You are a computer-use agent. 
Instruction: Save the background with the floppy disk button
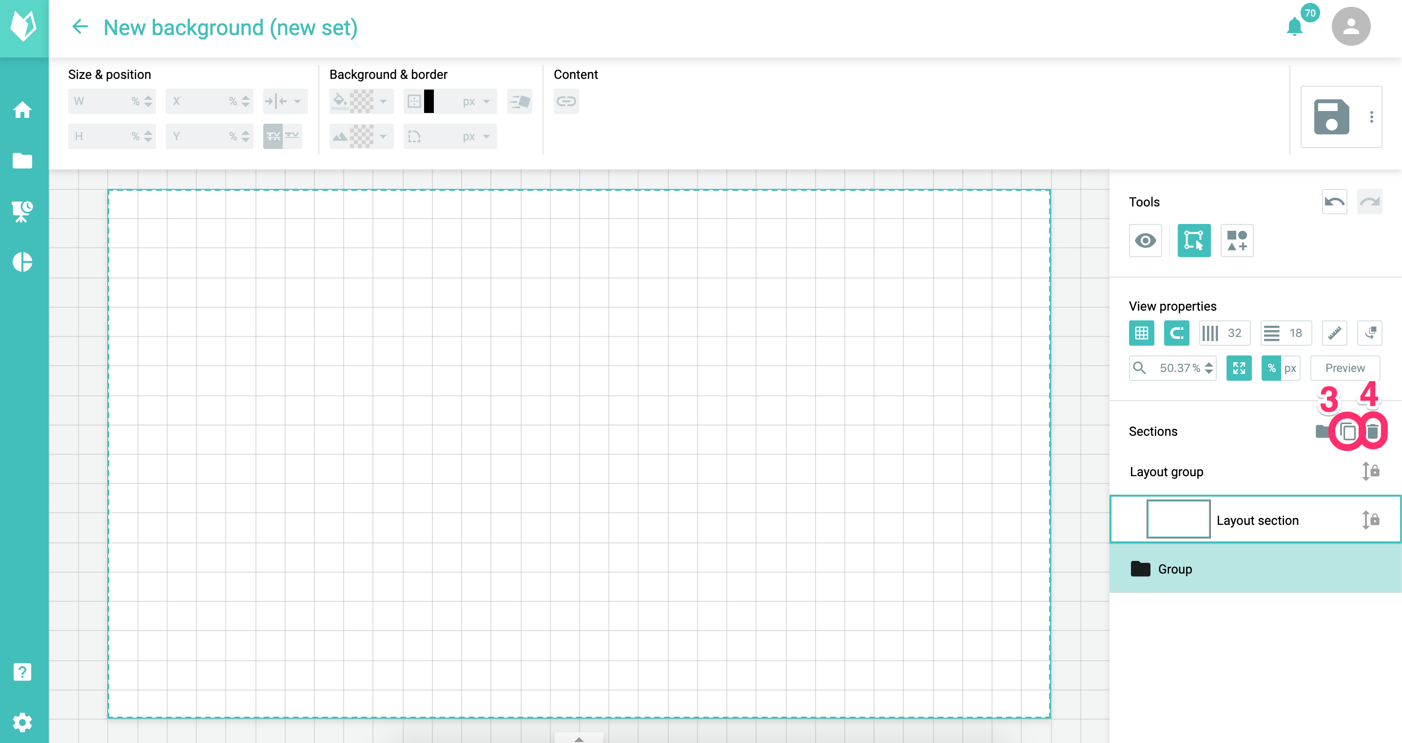coord(1331,116)
